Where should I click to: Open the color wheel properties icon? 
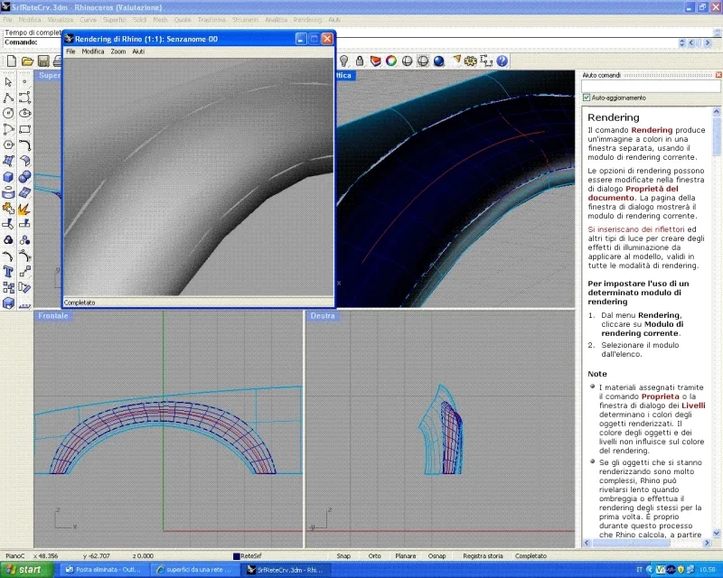[x=391, y=61]
